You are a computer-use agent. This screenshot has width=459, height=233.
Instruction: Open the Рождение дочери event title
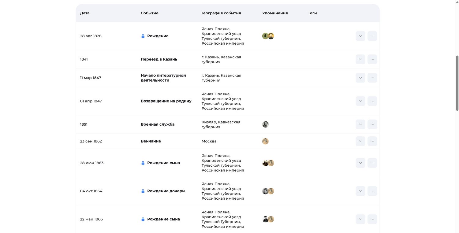pyautogui.click(x=166, y=191)
